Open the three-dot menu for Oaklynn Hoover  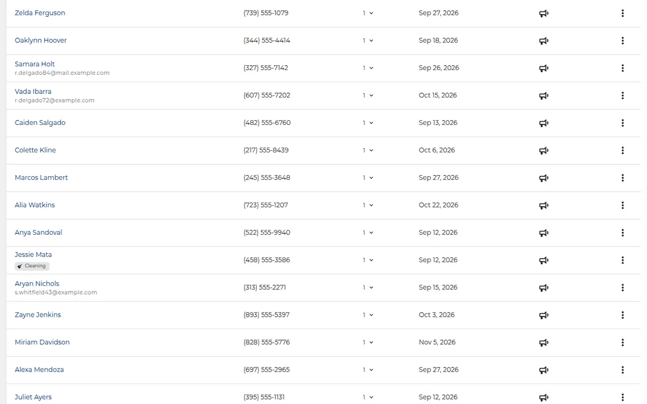pyautogui.click(x=623, y=40)
